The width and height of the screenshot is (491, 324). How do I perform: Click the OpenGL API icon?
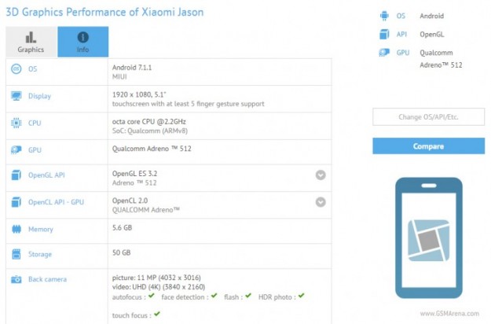click(16, 175)
